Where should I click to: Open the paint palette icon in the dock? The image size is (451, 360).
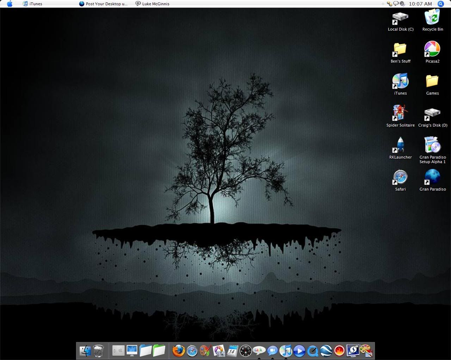(x=366, y=351)
